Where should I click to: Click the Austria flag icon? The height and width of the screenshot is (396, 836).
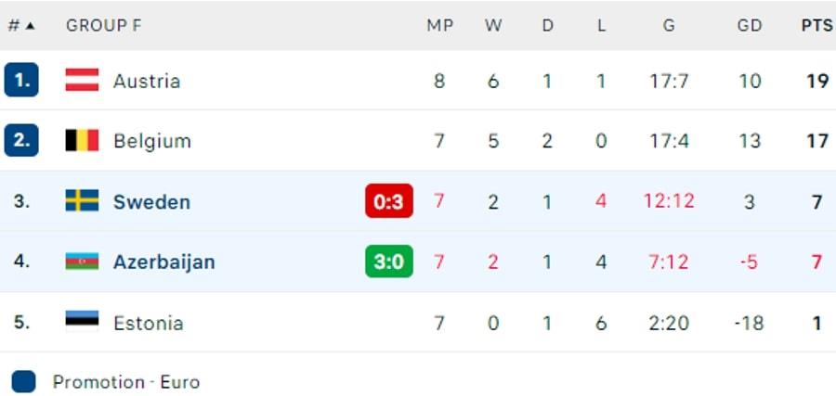(82, 81)
